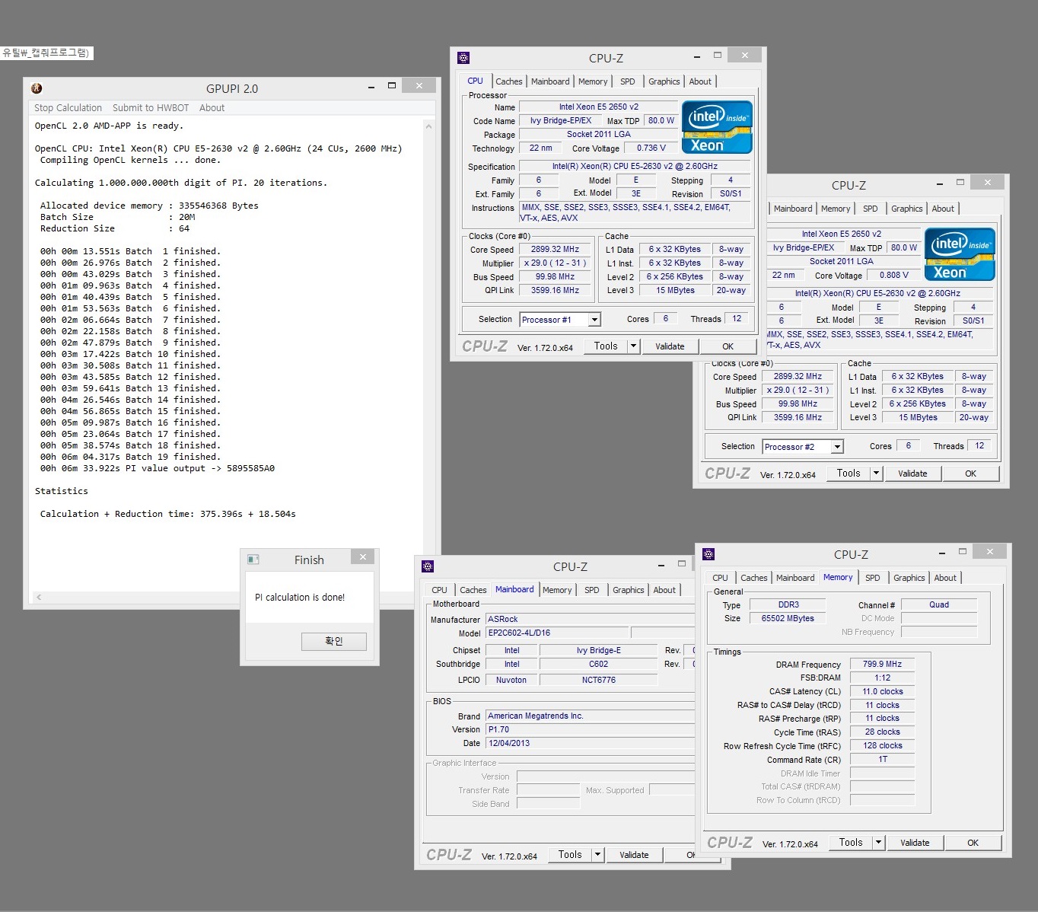The image size is (1038, 912).
Task: Switch to Caches tab in Memory CPU-Z window
Action: pyautogui.click(x=754, y=578)
